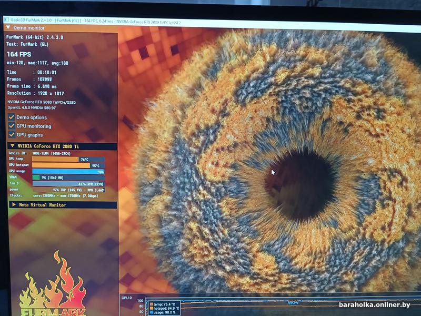Click the GPU 0 graph label
Viewport: 421px width, 316px height.
click(126, 298)
